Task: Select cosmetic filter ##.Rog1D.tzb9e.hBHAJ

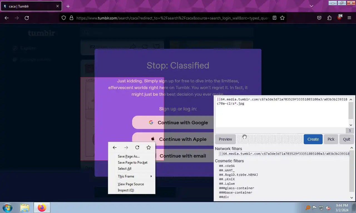Action: [238, 175]
